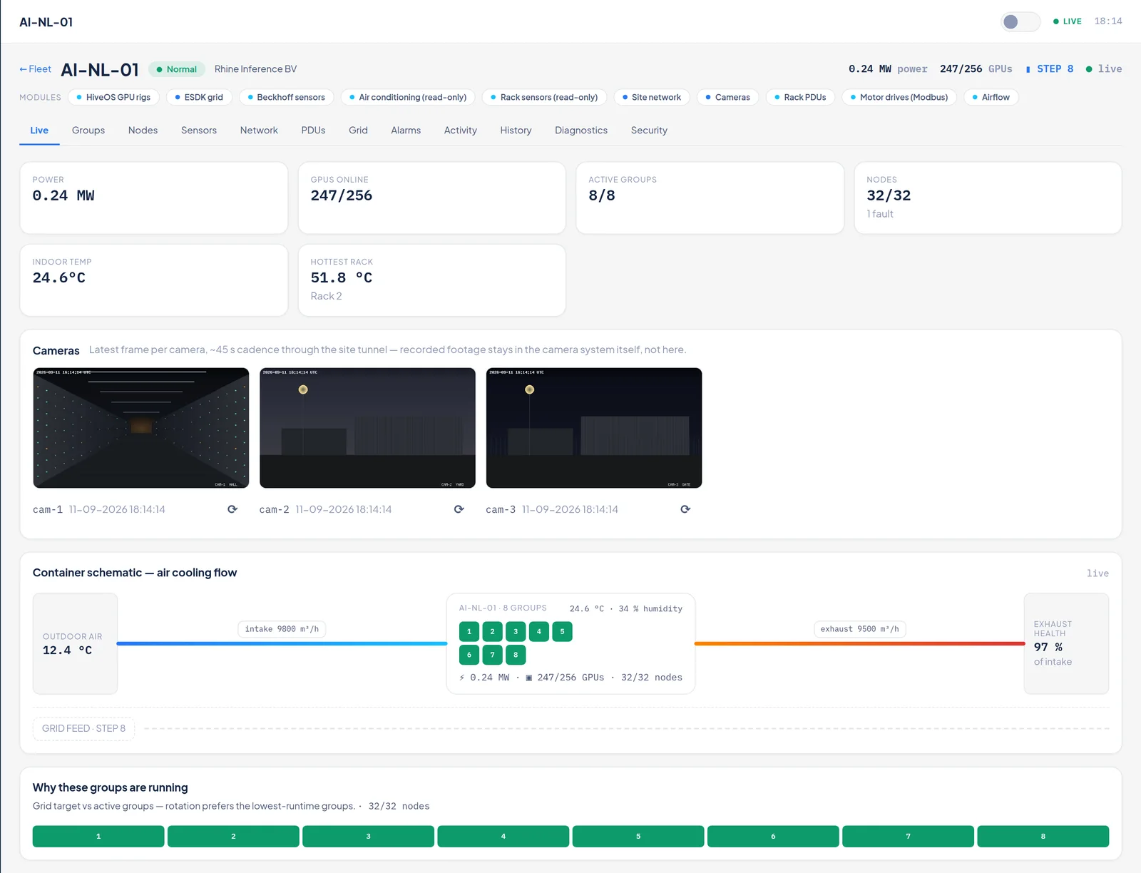
Task: Refresh the cam-1 frame
Action: coord(232,509)
